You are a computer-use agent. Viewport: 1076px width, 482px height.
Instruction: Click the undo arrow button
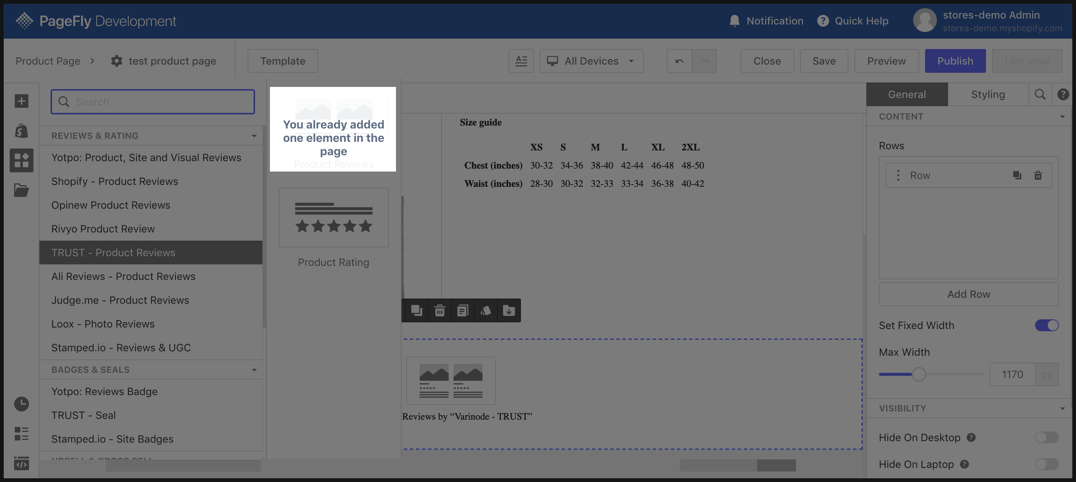coord(679,61)
